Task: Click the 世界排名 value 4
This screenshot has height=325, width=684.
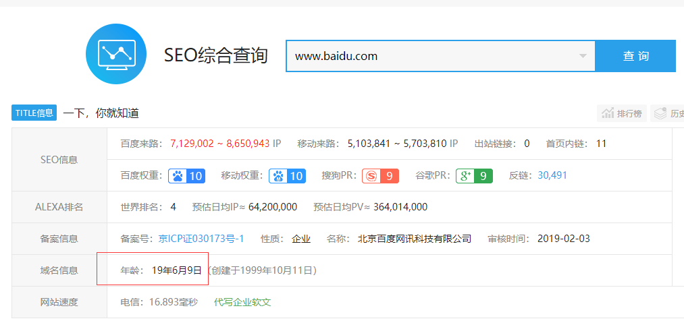Action: pos(173,207)
